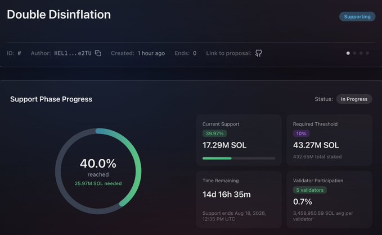Click the Support ends Aug 18, 2026 text

point(234,216)
